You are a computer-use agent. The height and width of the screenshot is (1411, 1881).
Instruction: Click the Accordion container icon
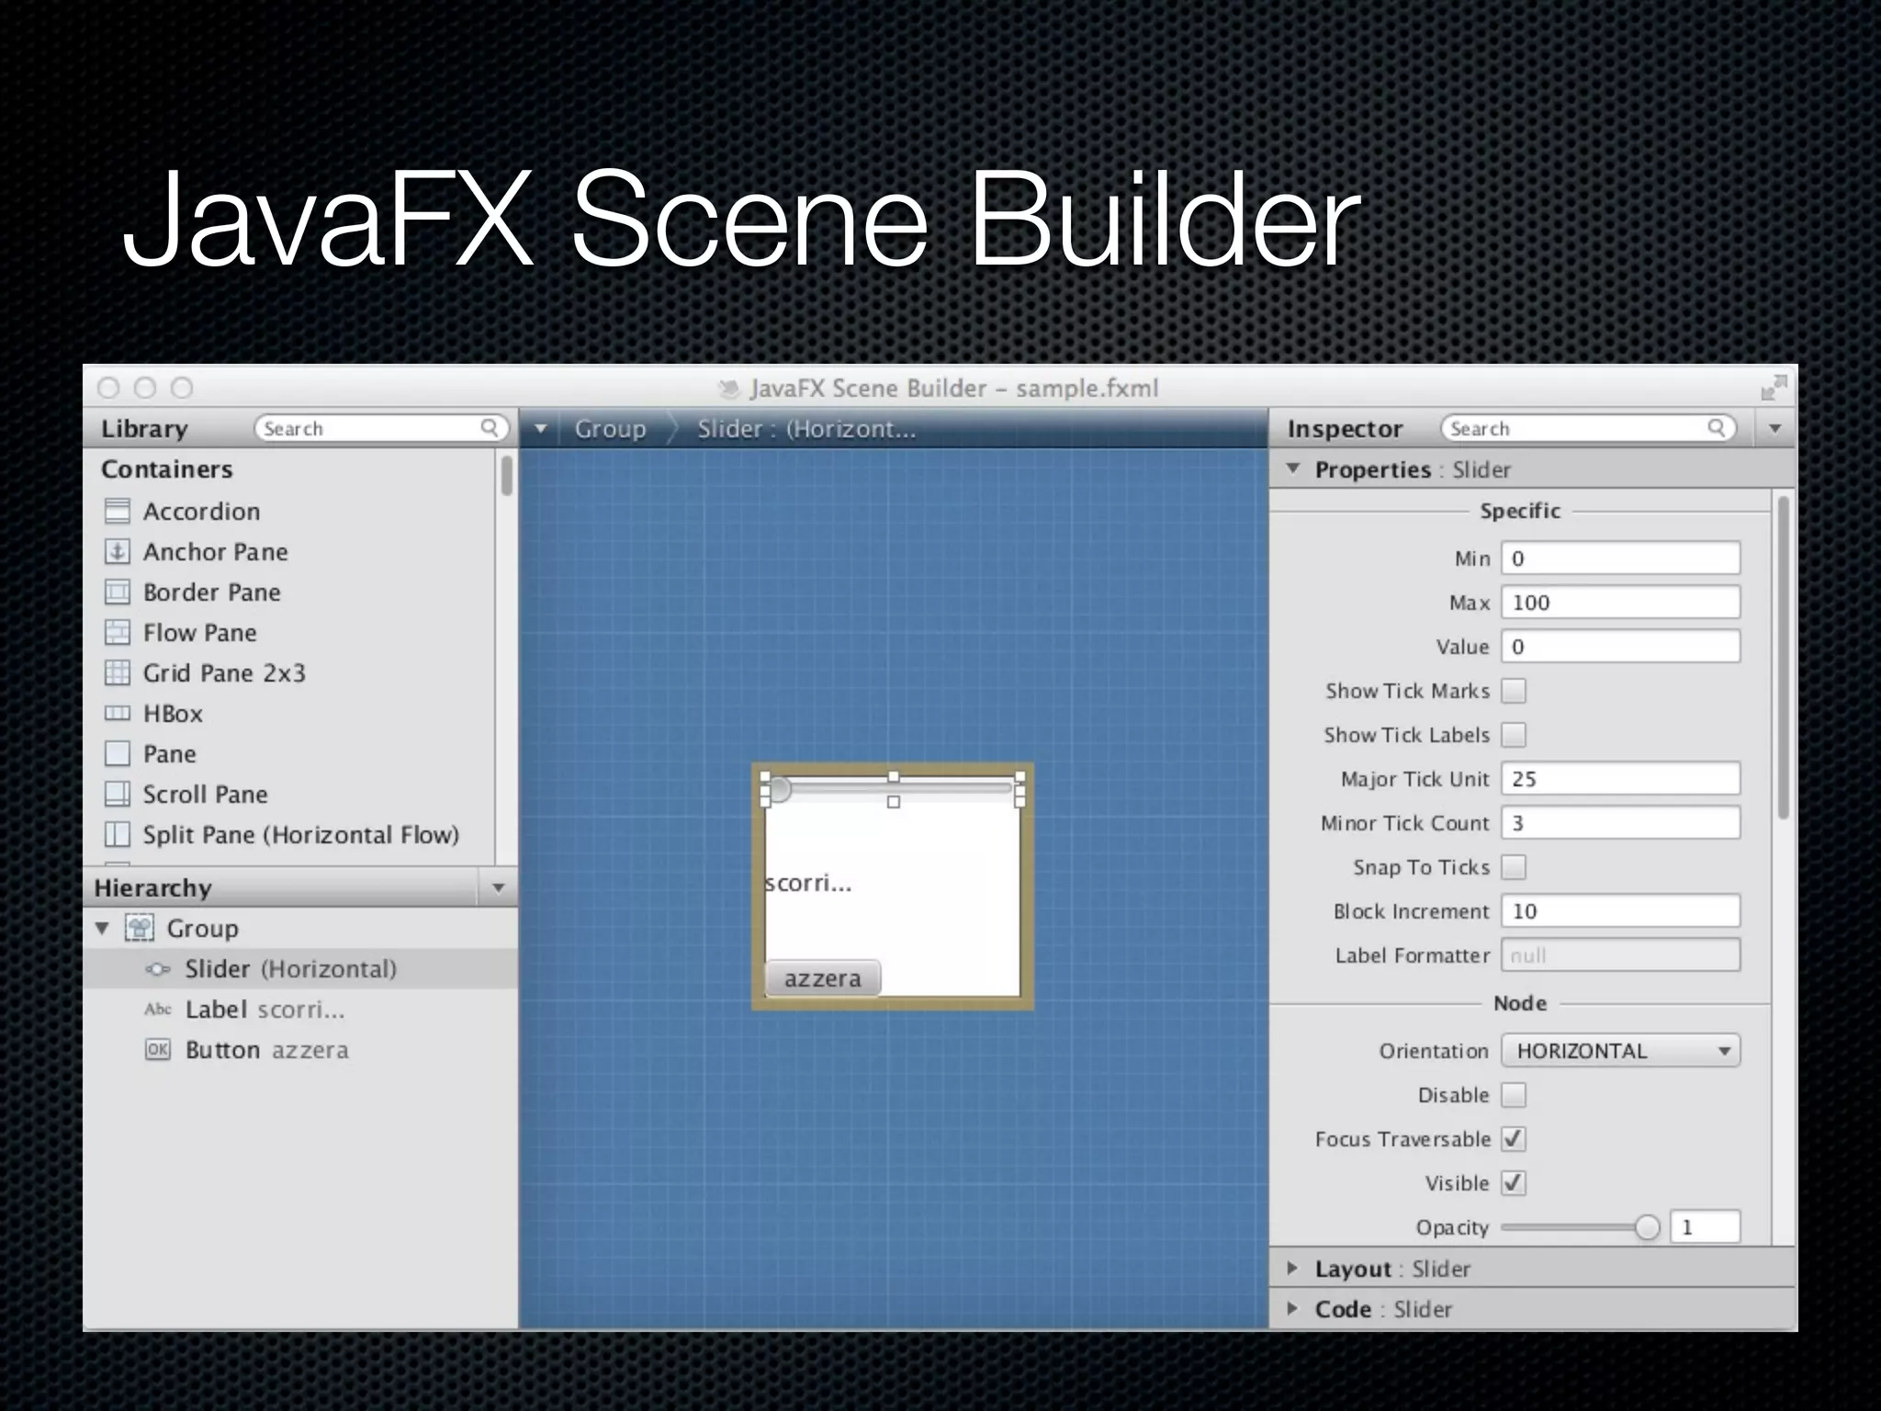click(118, 511)
